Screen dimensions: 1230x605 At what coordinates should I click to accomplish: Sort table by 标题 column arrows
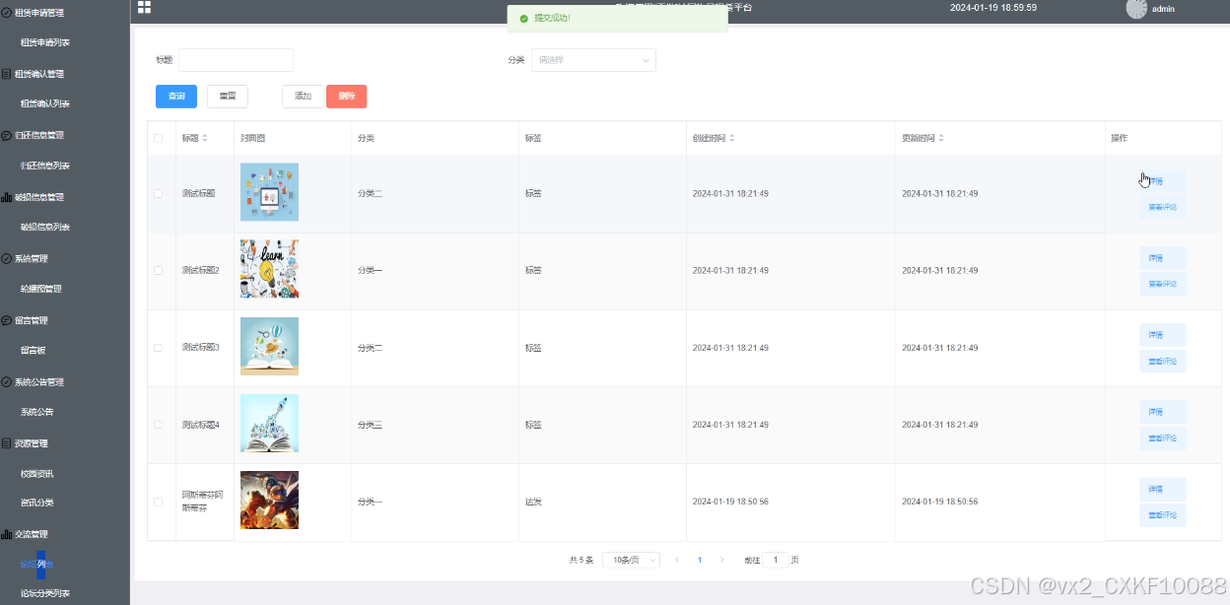[x=205, y=138]
